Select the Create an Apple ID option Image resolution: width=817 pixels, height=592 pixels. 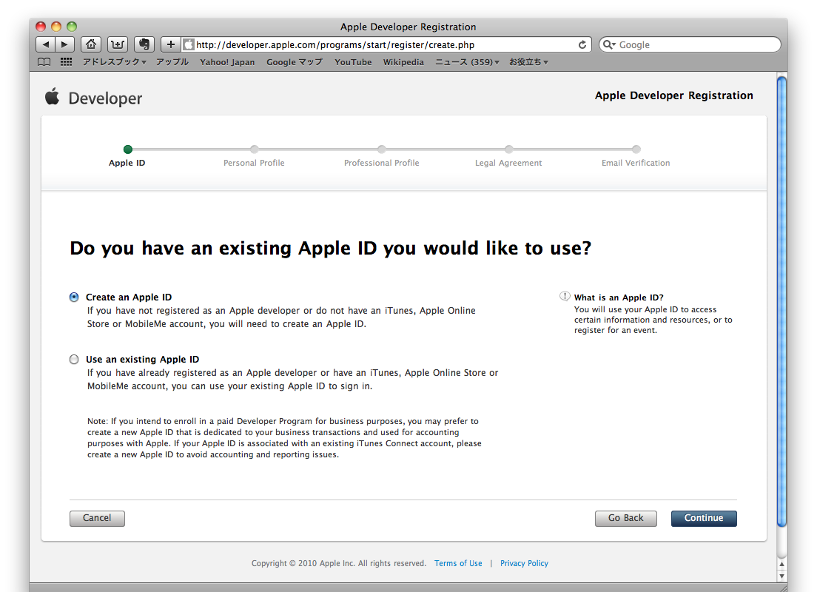tap(74, 297)
